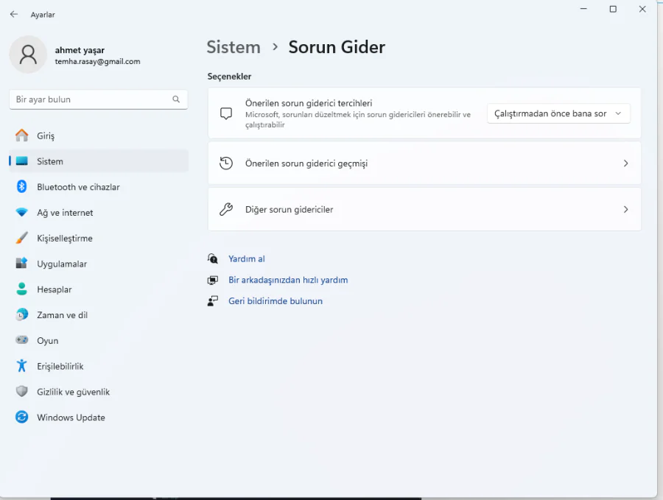Viewport: 663px width, 500px height.
Task: Click the Oyun controller icon
Action: point(22,340)
